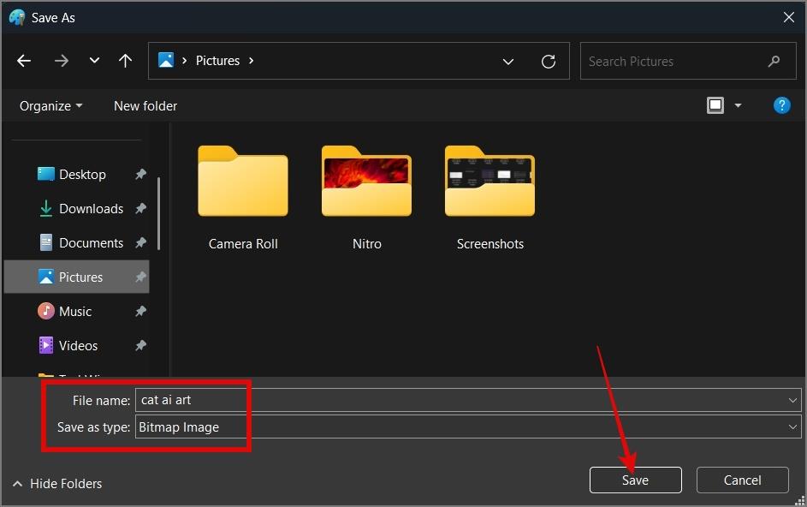Click the Save as type dropdown arrow
The image size is (807, 507).
(x=792, y=427)
